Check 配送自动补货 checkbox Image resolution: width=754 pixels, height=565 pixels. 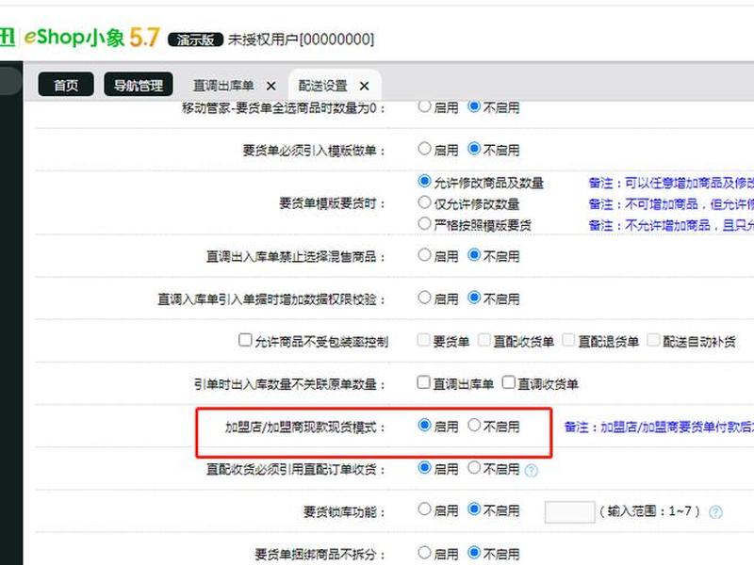pos(653,340)
